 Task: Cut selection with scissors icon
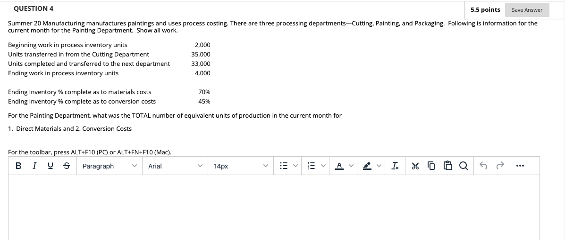(x=415, y=166)
